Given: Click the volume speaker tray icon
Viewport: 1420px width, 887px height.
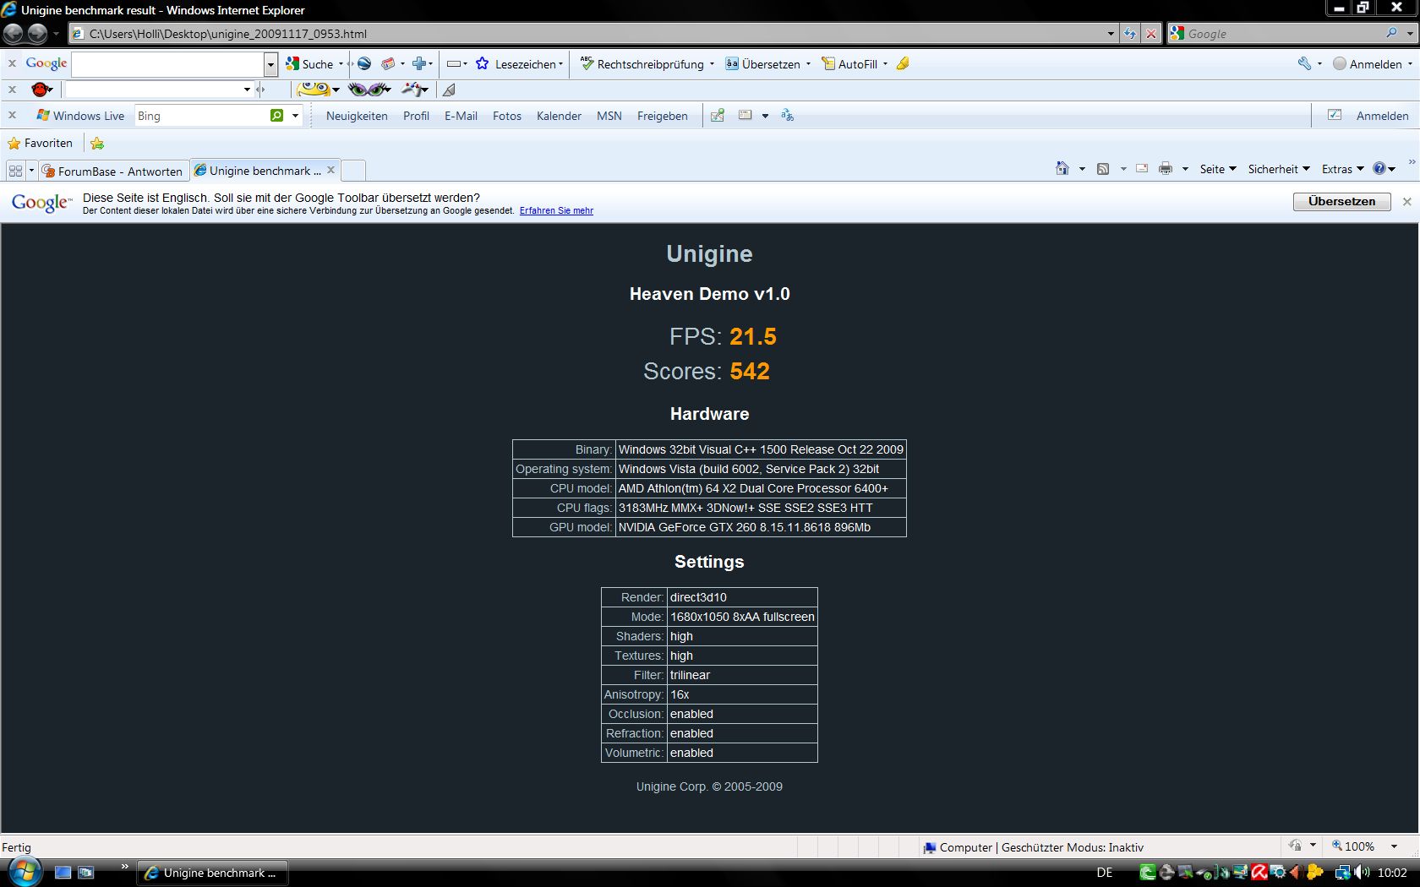Looking at the screenshot, I should (1361, 872).
